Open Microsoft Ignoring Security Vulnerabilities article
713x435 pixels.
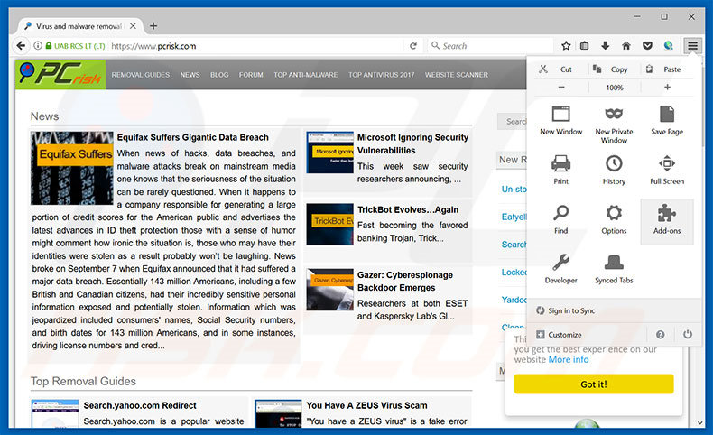tap(412, 143)
